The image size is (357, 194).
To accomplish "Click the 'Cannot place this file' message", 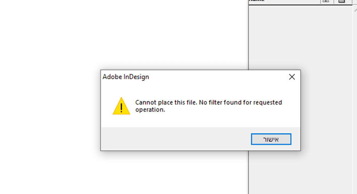I will pyautogui.click(x=166, y=102).
